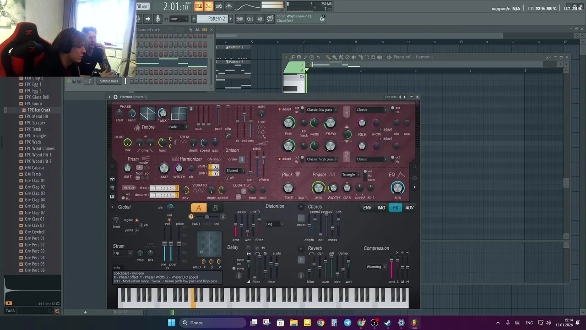Open the Warming compression dropdown
Screen dimensions: 586x330
376,267
